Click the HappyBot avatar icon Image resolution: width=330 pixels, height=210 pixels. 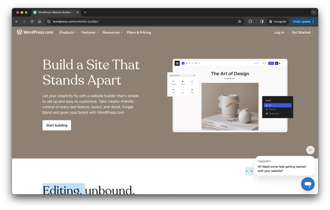[249, 171]
